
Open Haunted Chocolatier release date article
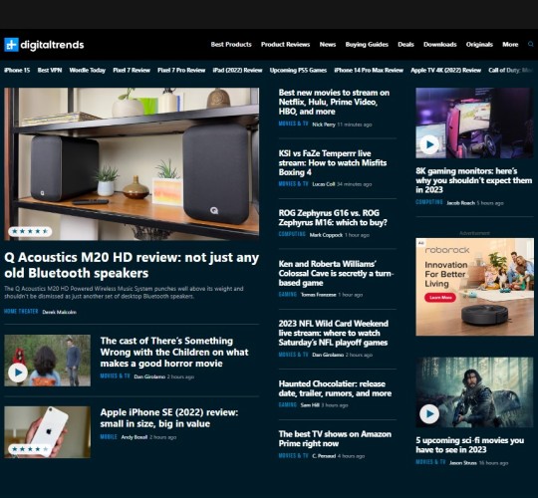pyautogui.click(x=335, y=388)
